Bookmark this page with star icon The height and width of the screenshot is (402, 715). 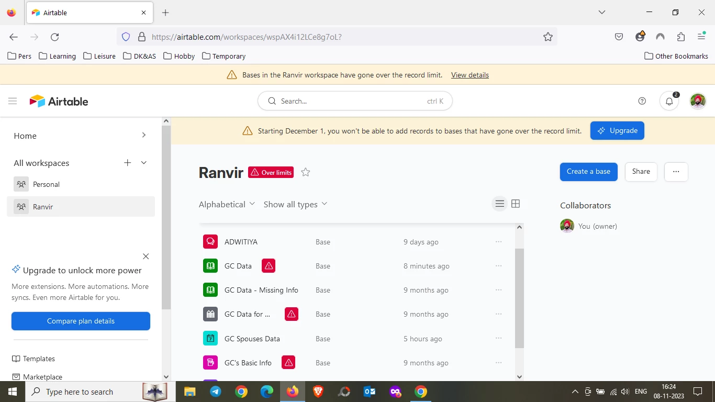(x=548, y=37)
